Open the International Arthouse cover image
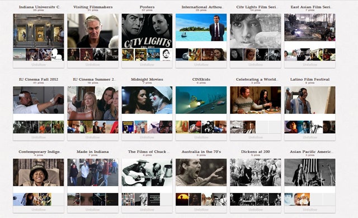The height and width of the screenshot is (218, 358). [201, 27]
